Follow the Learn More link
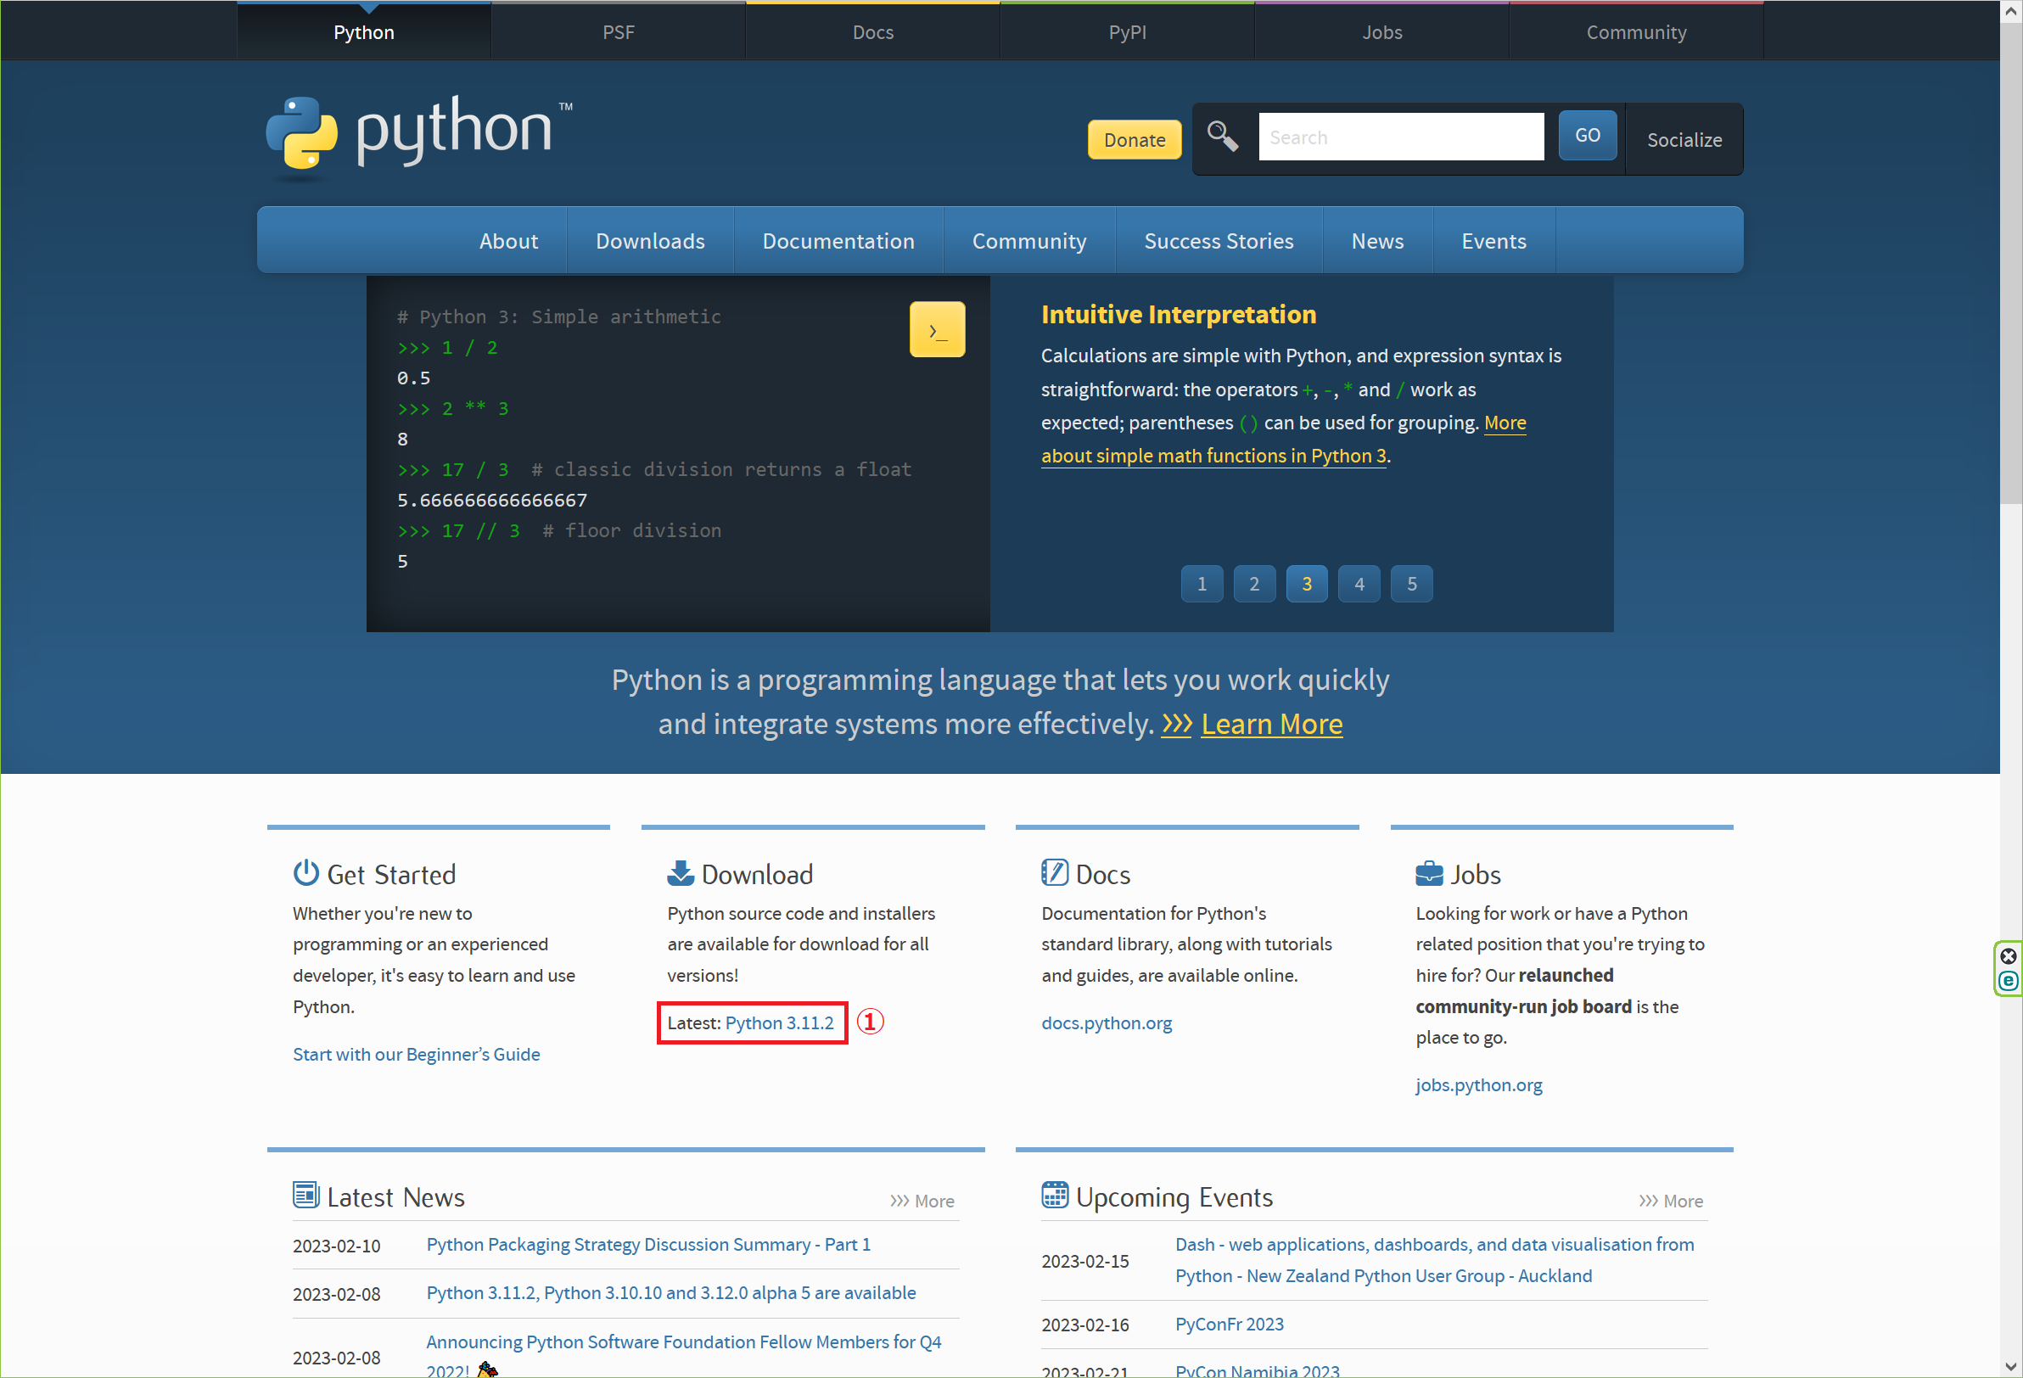The width and height of the screenshot is (2023, 1378). [1271, 725]
